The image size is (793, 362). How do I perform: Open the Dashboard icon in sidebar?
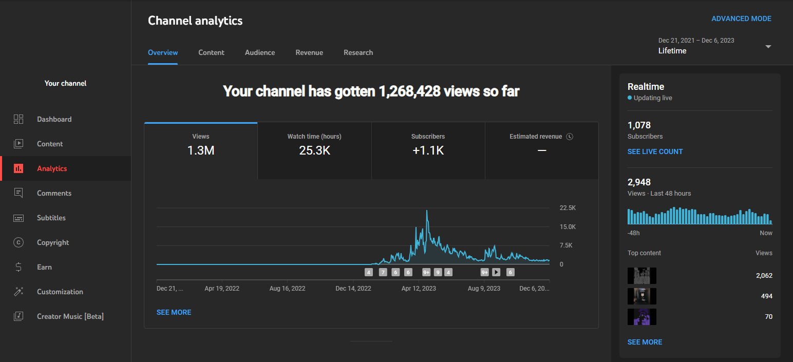point(18,119)
